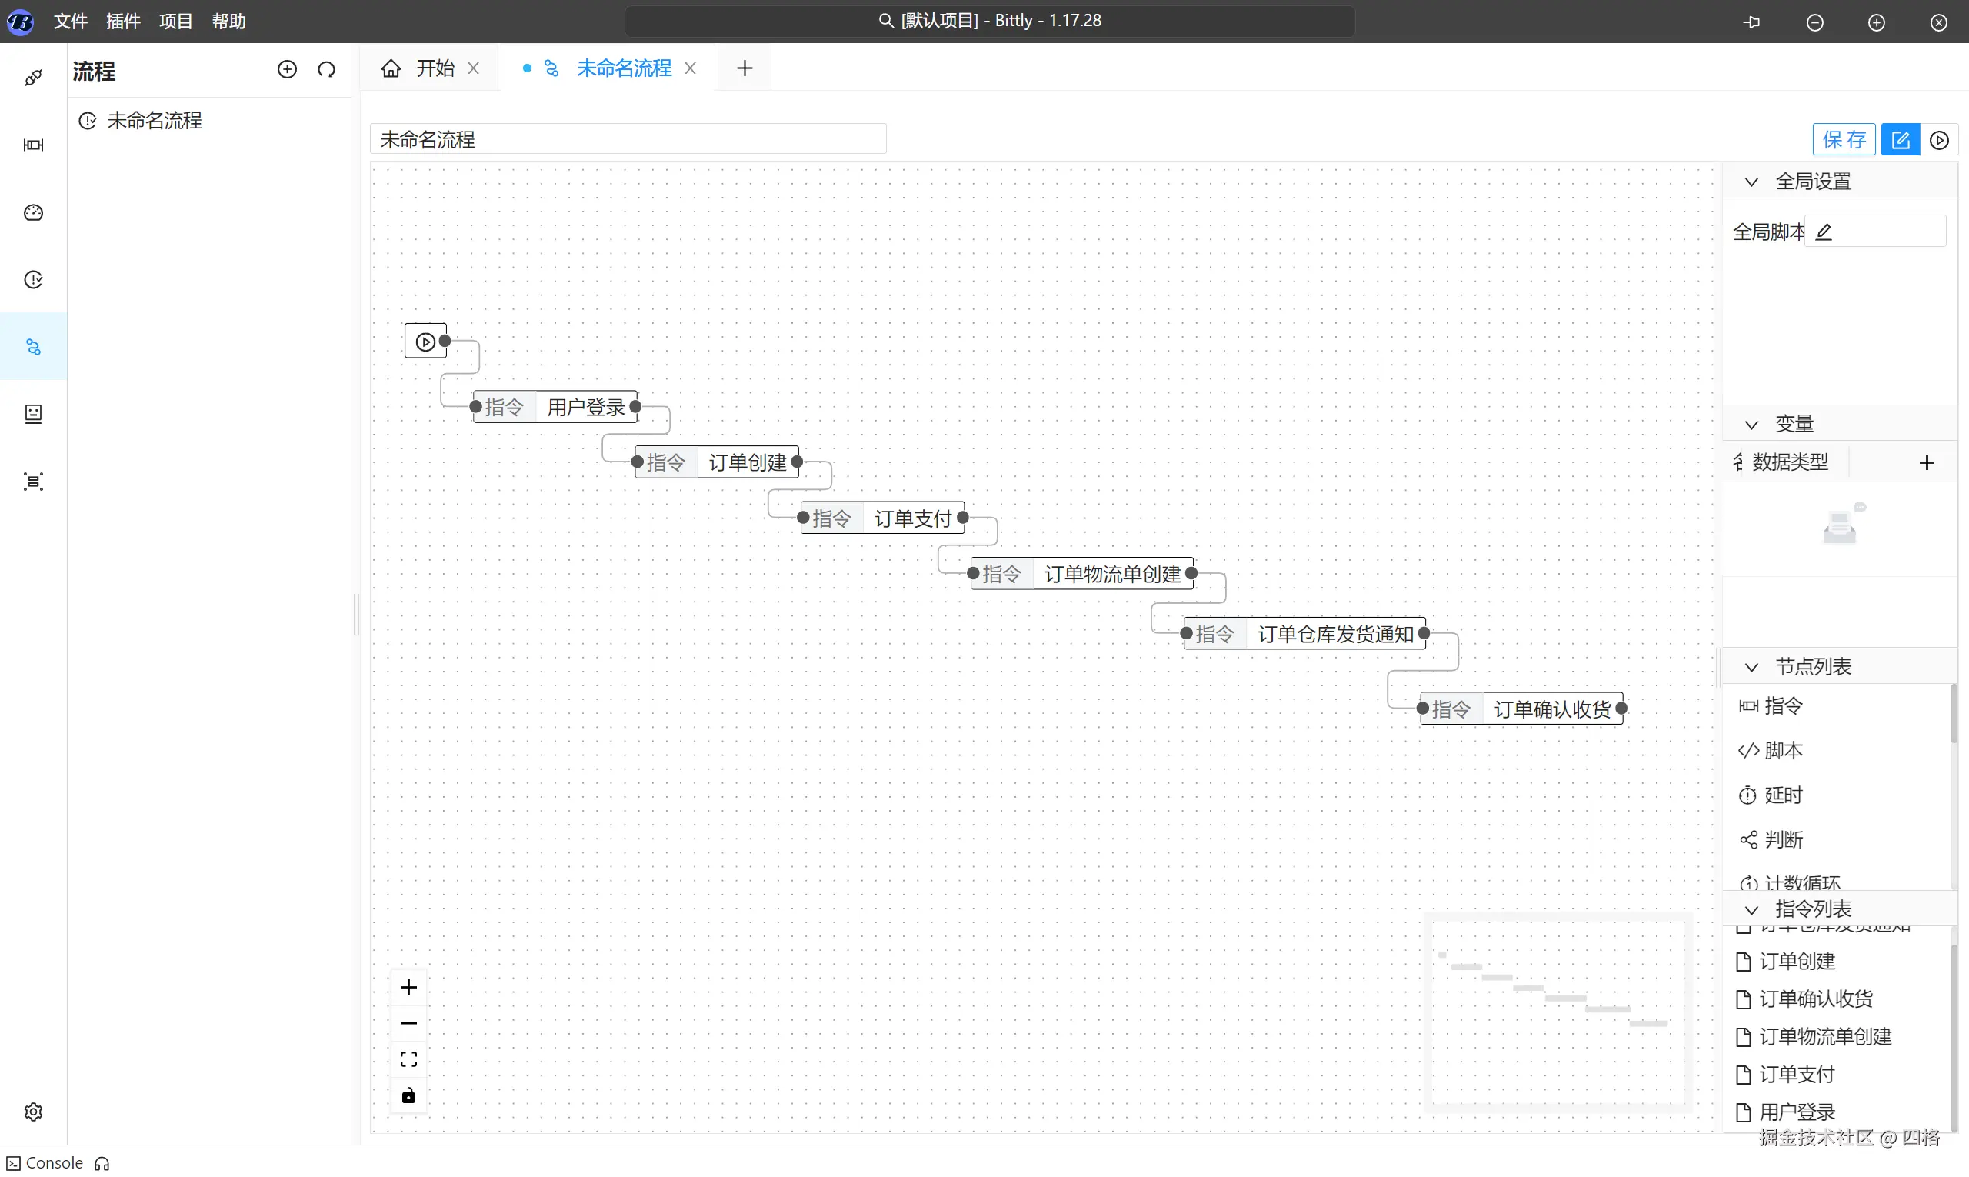Click the 保存 button
The height and width of the screenshot is (1177, 1969).
tap(1844, 140)
